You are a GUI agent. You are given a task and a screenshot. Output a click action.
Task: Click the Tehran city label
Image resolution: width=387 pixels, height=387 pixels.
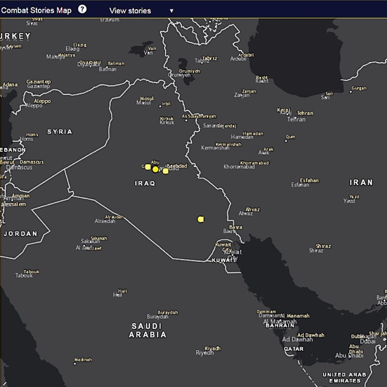point(305,113)
